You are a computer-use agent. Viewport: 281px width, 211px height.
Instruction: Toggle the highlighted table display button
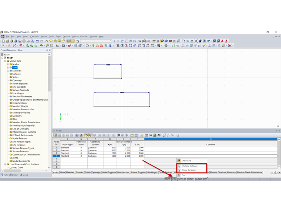(x=72, y=41)
